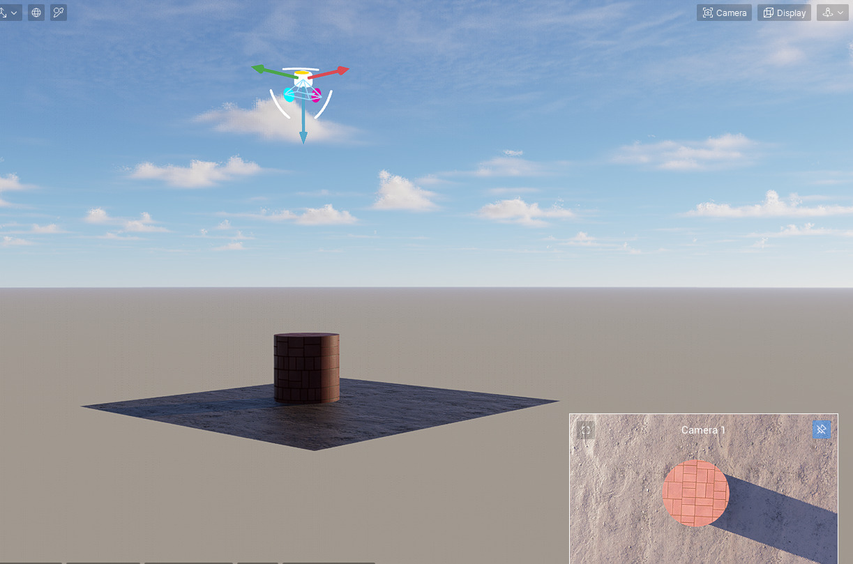The width and height of the screenshot is (853, 564).
Task: Click the red X axis gizmo arrow
Action: point(338,70)
